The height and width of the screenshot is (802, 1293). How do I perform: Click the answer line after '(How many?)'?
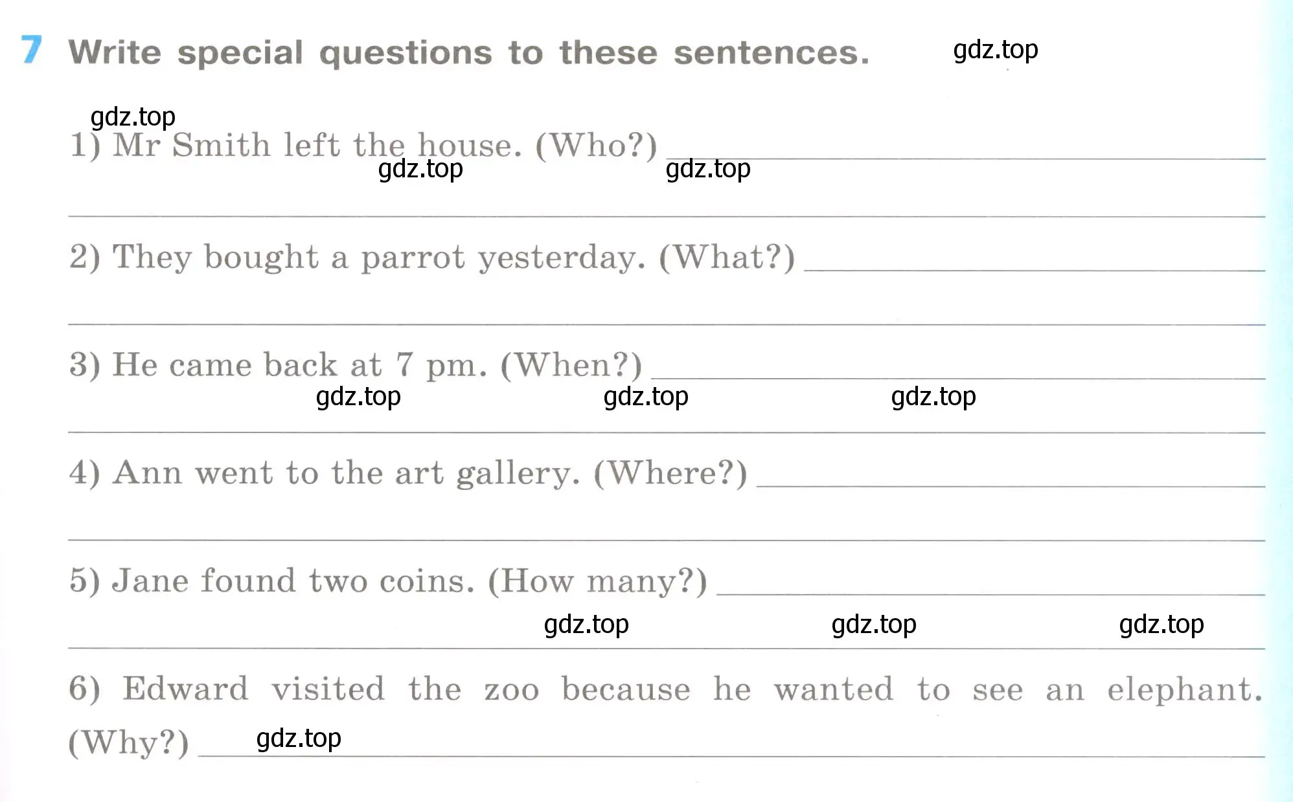pyautogui.click(x=990, y=594)
